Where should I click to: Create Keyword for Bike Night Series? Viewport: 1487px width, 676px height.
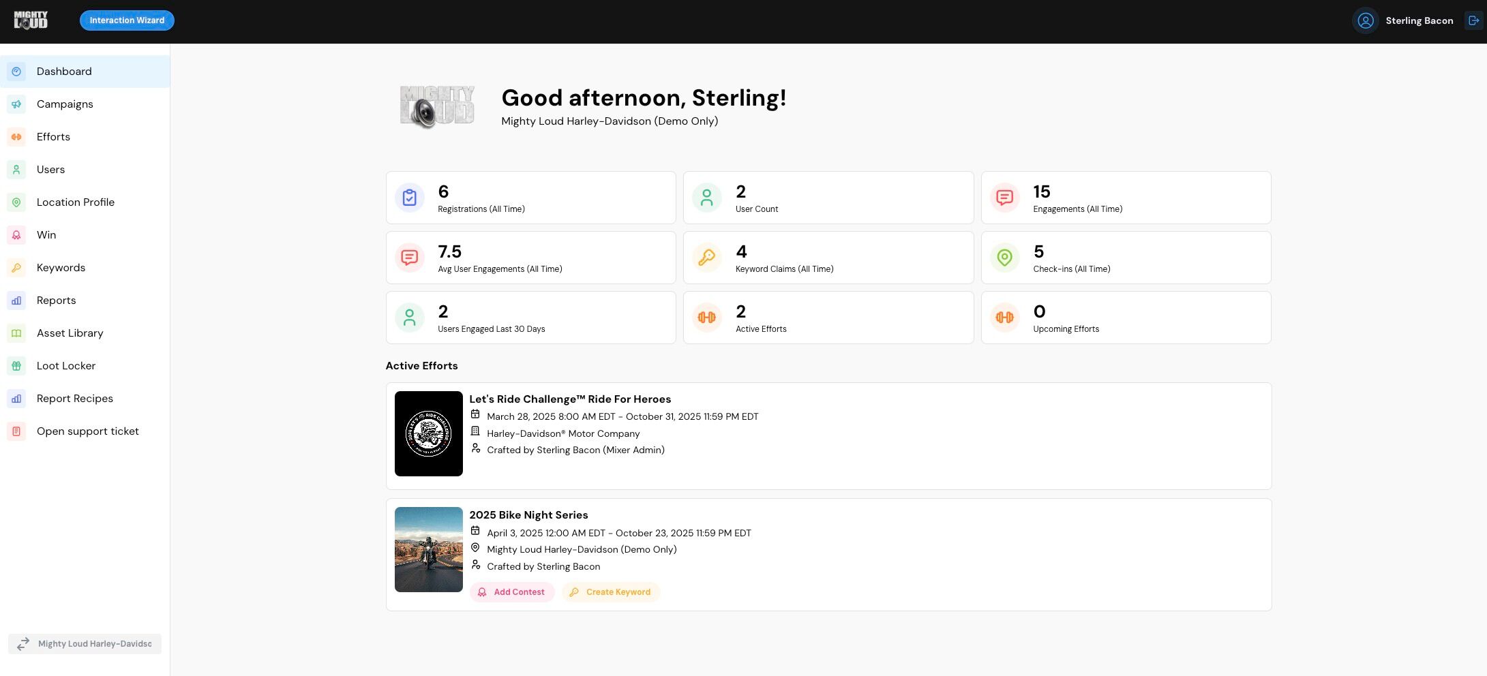[x=611, y=592]
